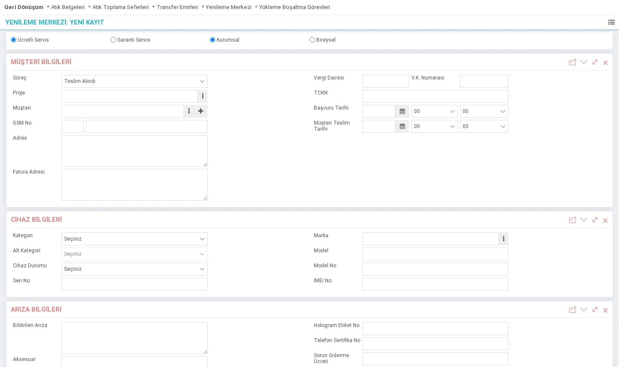The image size is (619, 367).
Task: Open the Marka lookup dots button
Action: tap(503, 239)
